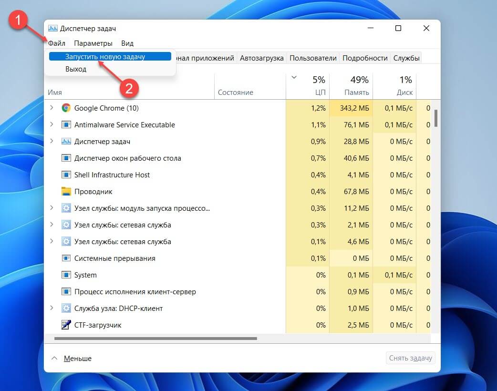This screenshot has width=497, height=391.
Task: Click the Task Manager title bar icon
Action: (x=52, y=29)
